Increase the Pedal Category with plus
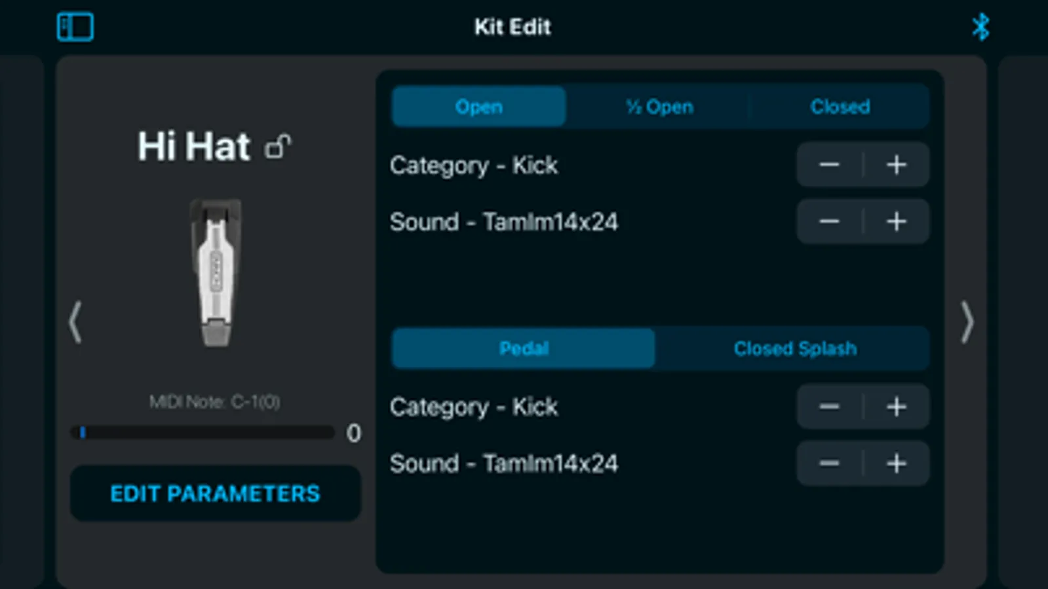1048x589 pixels. click(x=896, y=407)
